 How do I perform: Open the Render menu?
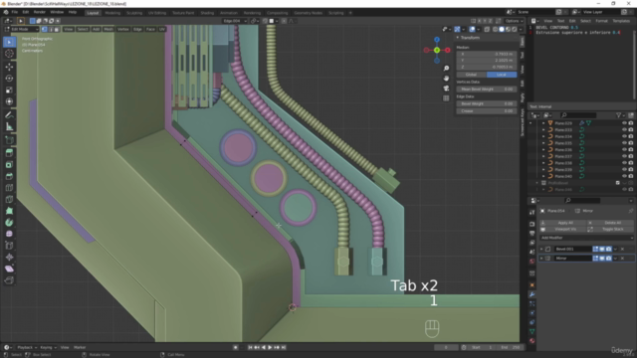click(40, 12)
